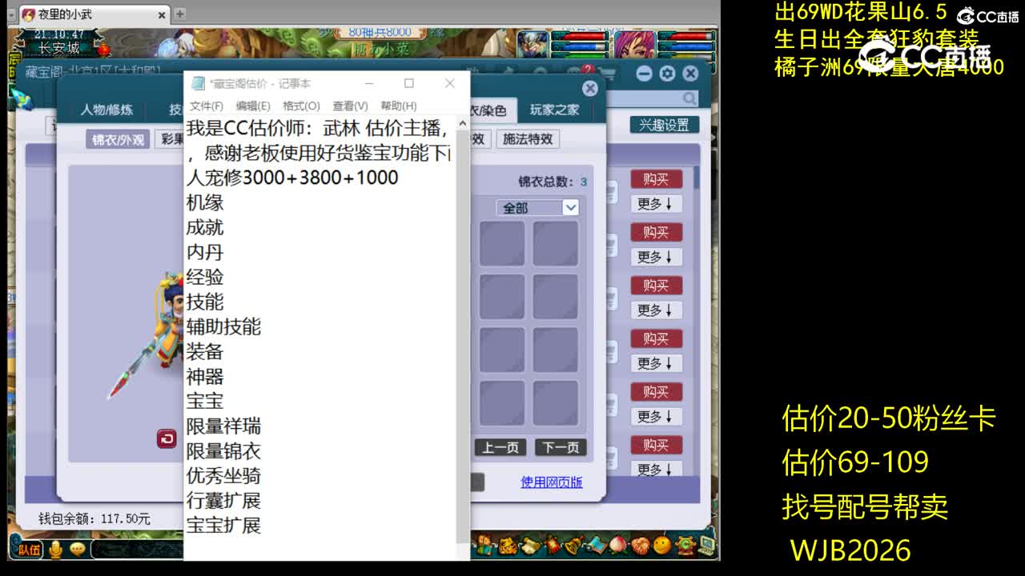The height and width of the screenshot is (576, 1025).
Task: Expand 更多 in the fifth listing row
Action: tap(655, 416)
